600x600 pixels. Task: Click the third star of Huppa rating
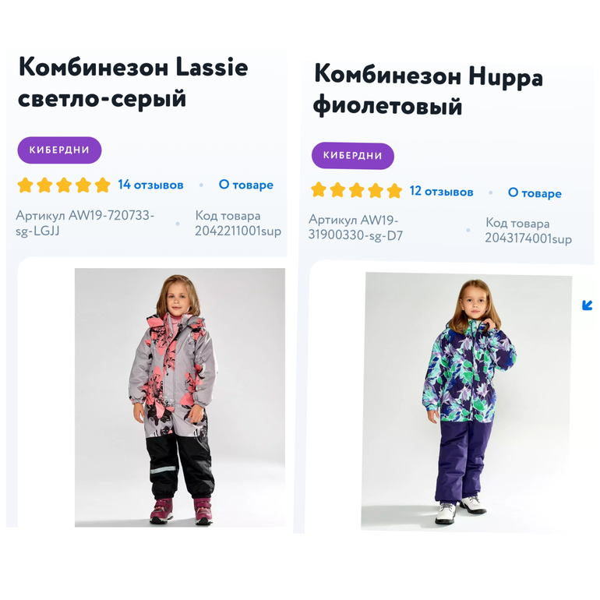pyautogui.click(x=357, y=191)
